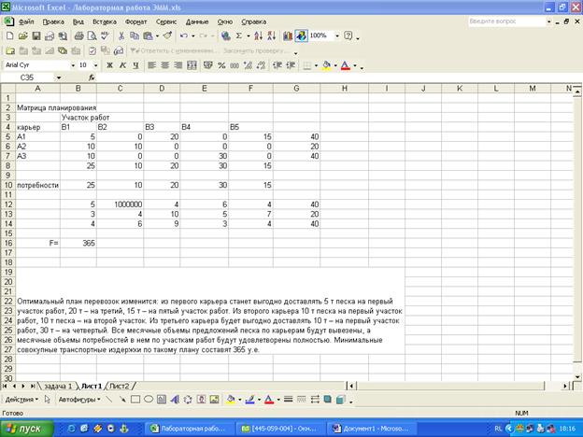Open the Данные menu

[x=197, y=21]
